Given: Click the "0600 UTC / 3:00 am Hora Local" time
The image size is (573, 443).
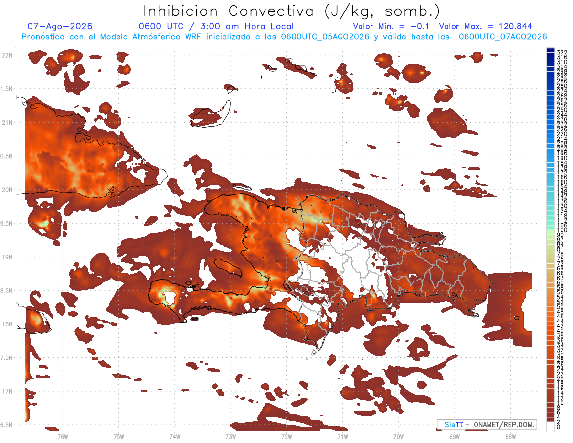Looking at the screenshot, I should [x=216, y=27].
